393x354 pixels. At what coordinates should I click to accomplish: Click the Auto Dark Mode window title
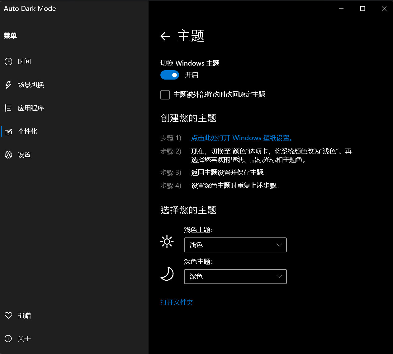click(x=30, y=9)
